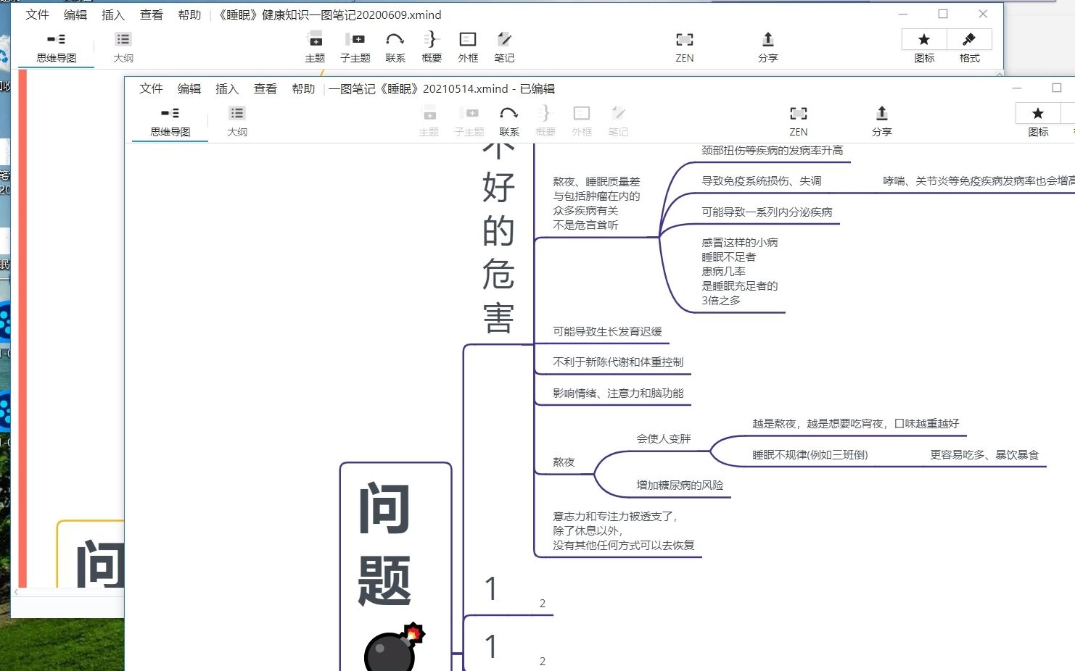This screenshot has height=671, width=1075.
Task: Switch to 大纲 view in the front window
Action: click(x=237, y=121)
